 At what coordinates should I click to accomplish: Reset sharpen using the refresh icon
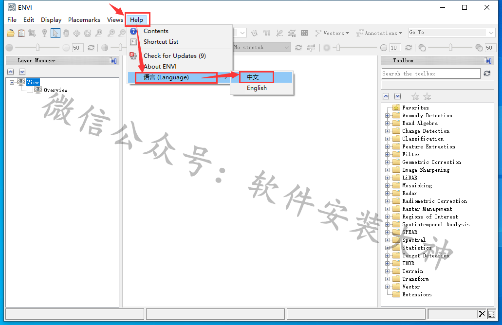[409, 48]
